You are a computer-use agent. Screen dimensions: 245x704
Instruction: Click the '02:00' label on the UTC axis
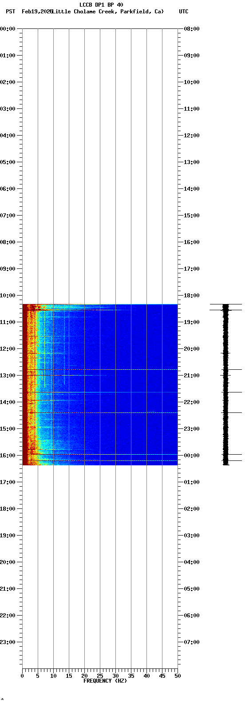pyautogui.click(x=192, y=509)
